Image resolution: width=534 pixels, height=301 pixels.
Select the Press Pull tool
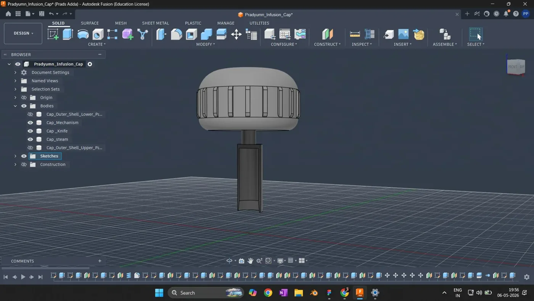(161, 34)
